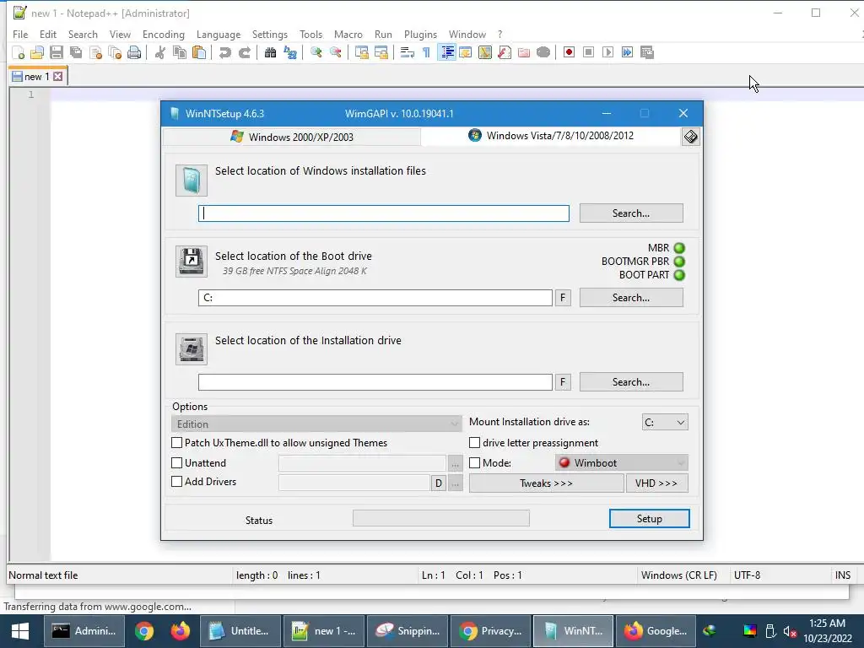This screenshot has height=648, width=864.
Task: Open Mount Installation drive letter dropdown
Action: [x=665, y=422]
